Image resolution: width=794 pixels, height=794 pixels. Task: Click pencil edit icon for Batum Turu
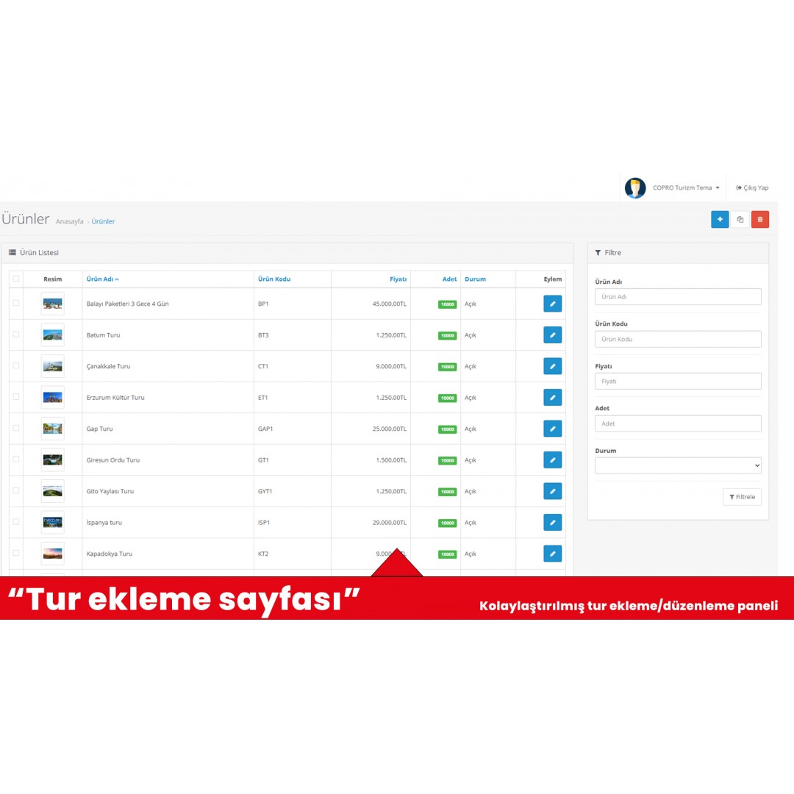[552, 335]
